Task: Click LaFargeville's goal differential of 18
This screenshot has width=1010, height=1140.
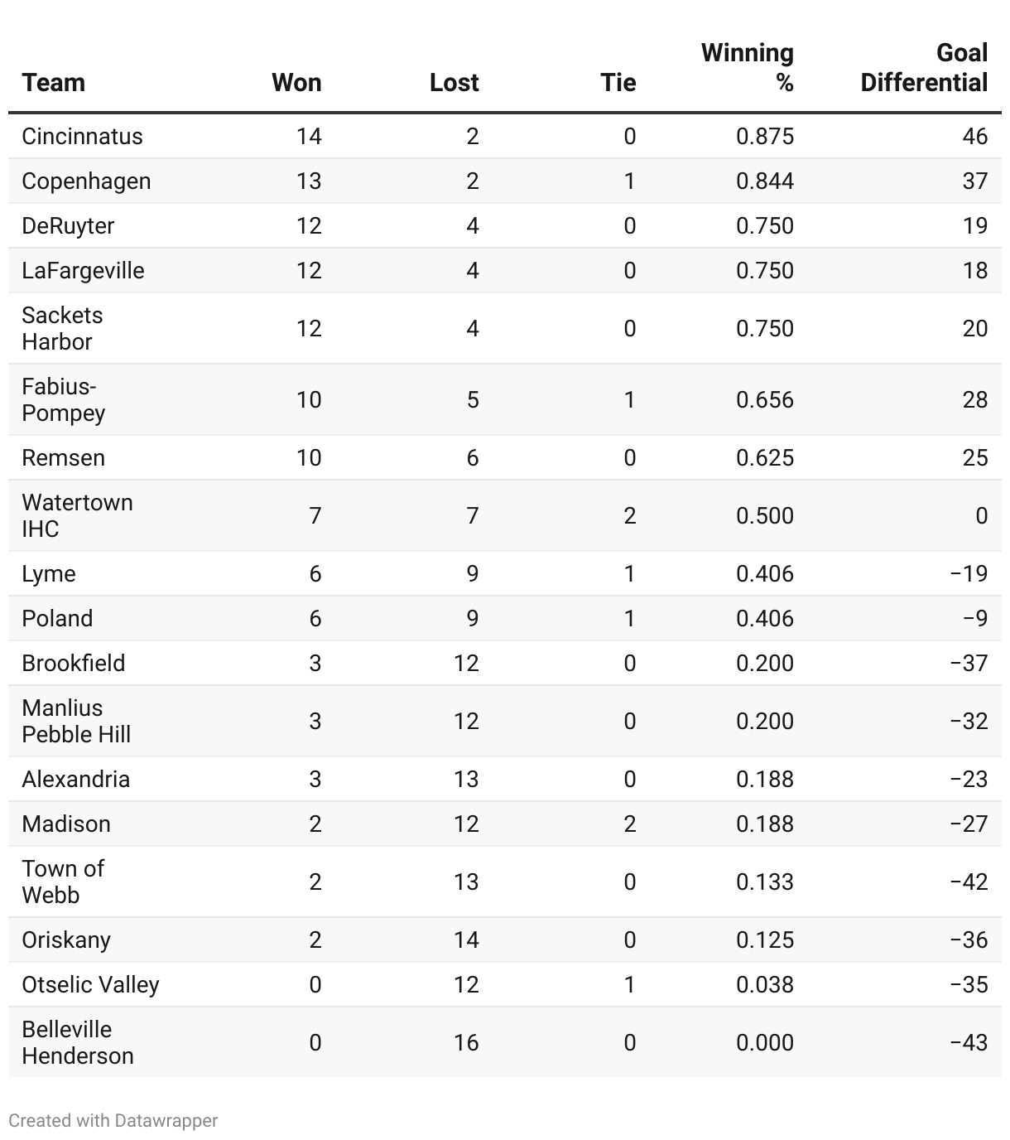Action: (x=975, y=270)
